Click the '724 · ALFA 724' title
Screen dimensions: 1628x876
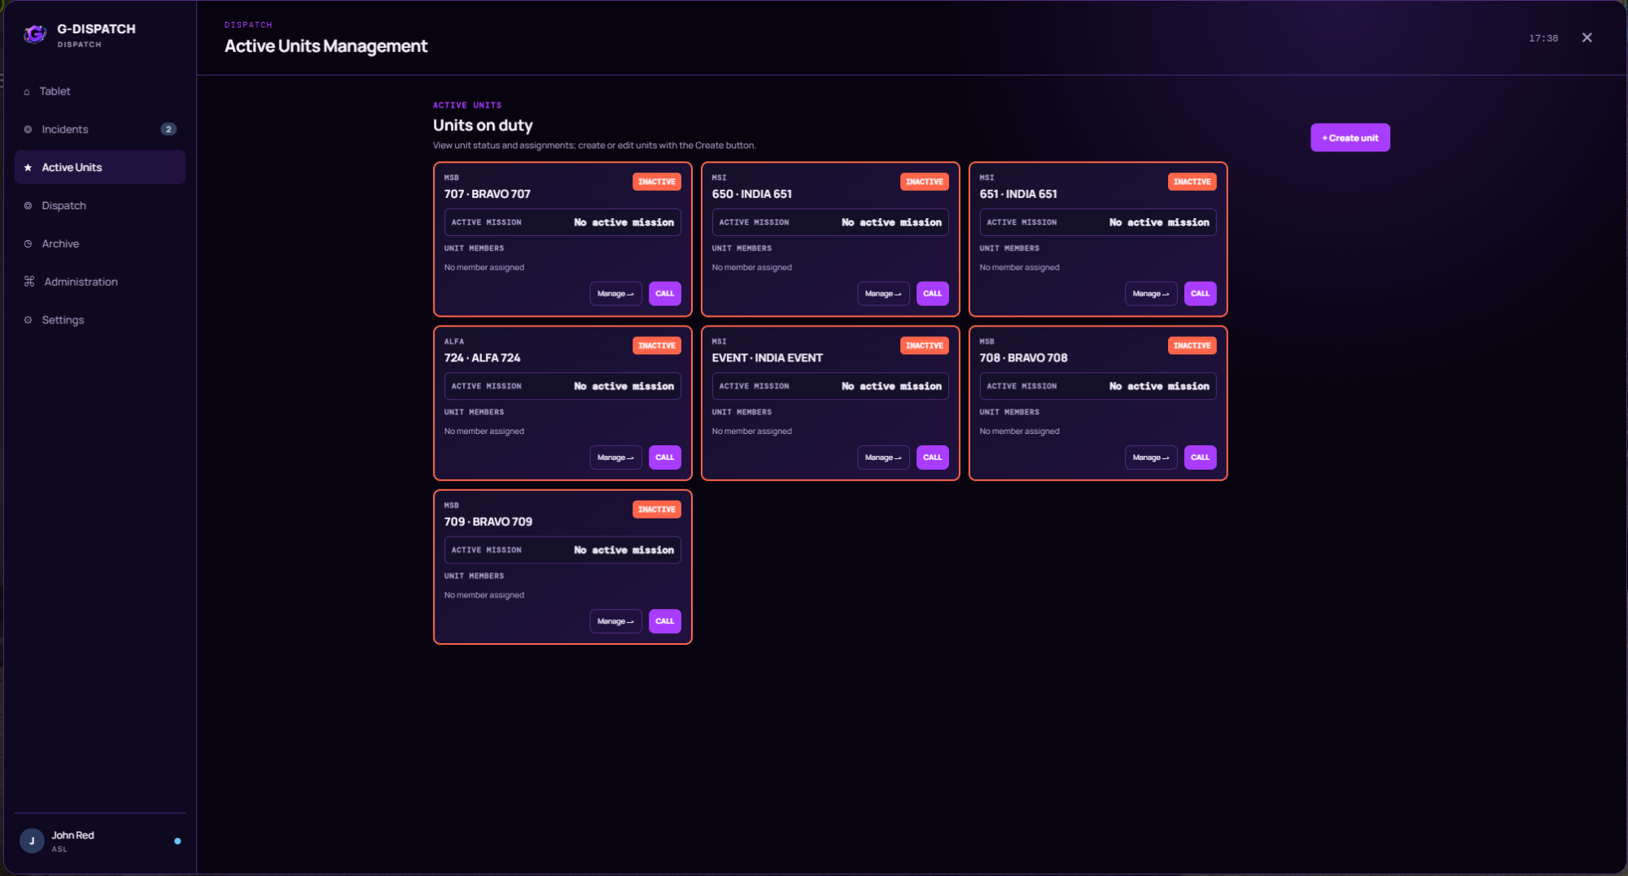[x=482, y=357]
